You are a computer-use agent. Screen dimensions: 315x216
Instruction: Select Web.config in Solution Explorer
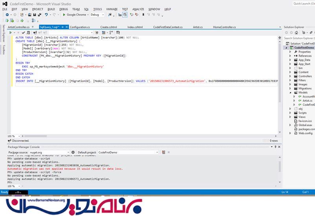click(305, 133)
